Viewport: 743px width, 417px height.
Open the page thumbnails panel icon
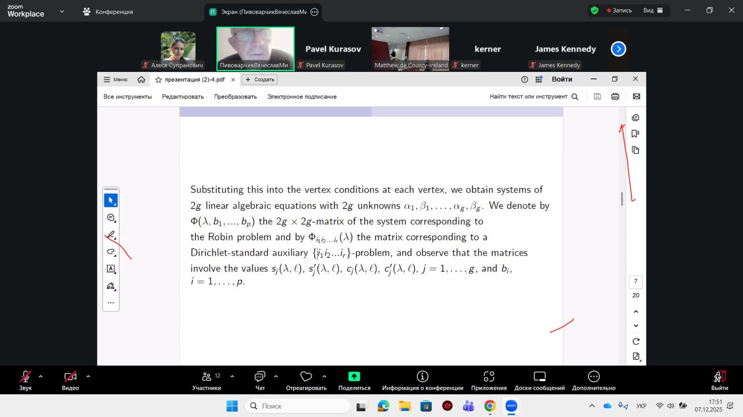636,150
